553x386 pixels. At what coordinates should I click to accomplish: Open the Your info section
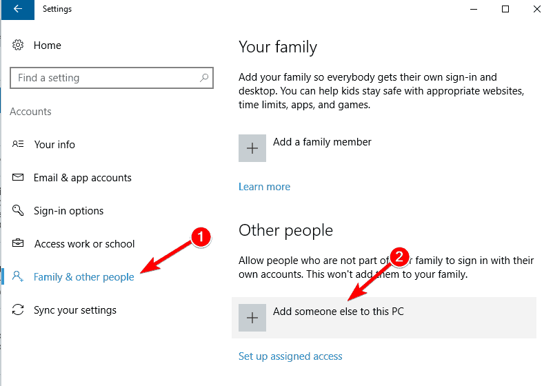coord(54,145)
